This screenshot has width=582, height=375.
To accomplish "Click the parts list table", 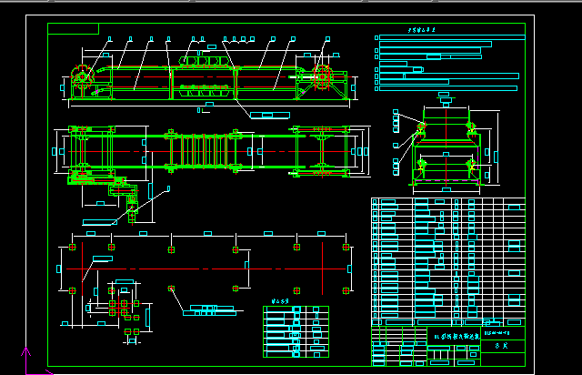I will (448, 262).
